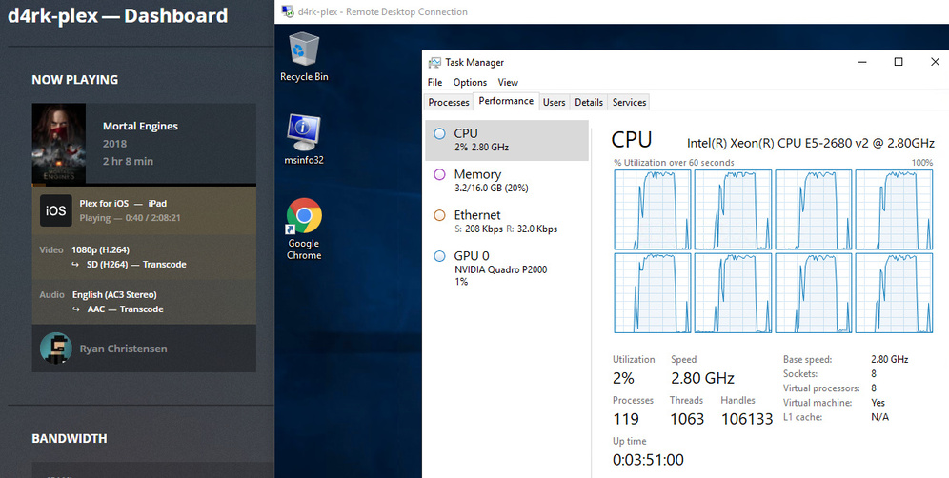This screenshot has height=478, width=949.
Task: Click Ryan Christensen's avatar
Action: (55, 349)
